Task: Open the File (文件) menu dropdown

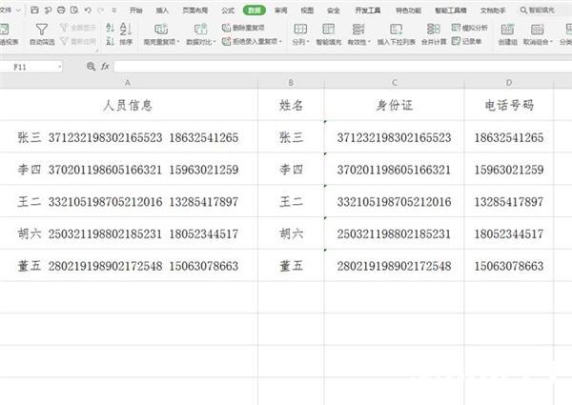Action: coord(10,10)
